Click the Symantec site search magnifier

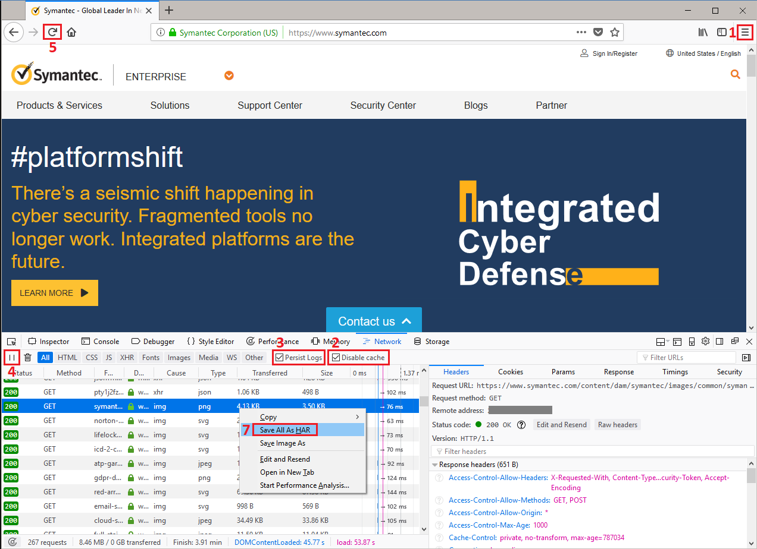coord(736,74)
